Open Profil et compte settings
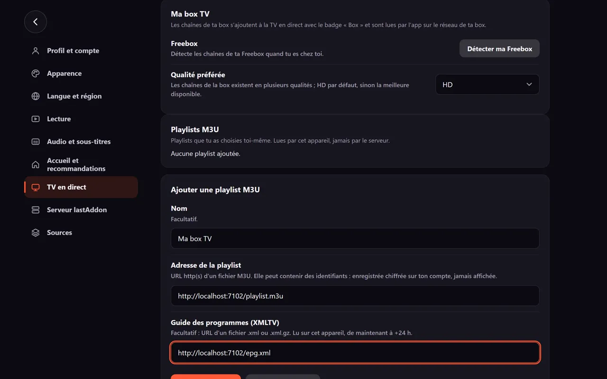 81,51
